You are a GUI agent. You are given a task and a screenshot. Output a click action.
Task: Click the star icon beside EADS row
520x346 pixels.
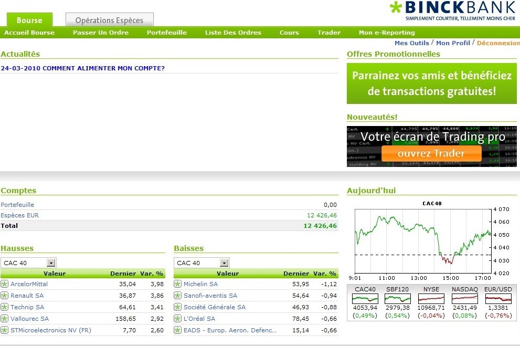(x=178, y=330)
